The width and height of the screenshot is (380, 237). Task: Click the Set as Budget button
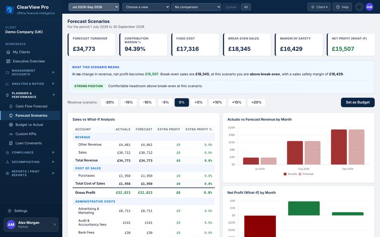click(358, 102)
